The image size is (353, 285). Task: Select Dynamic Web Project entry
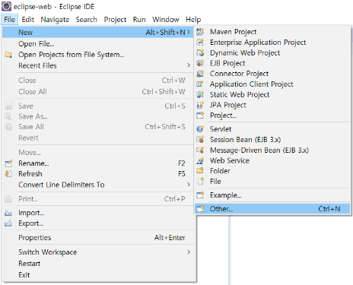click(x=272, y=52)
